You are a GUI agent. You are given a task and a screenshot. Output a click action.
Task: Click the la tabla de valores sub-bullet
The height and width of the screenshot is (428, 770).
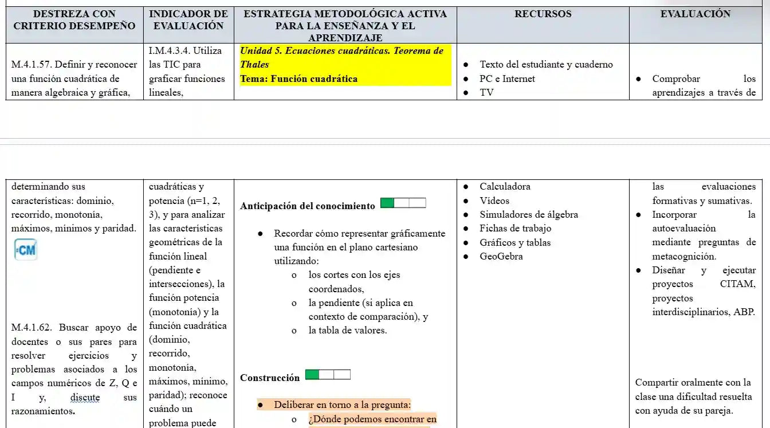(347, 330)
